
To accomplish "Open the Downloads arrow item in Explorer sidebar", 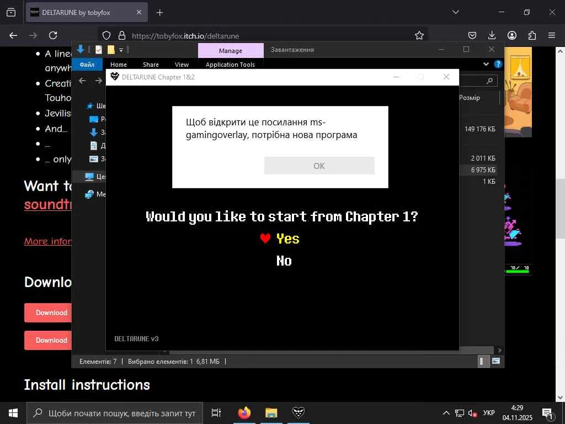I will [97, 132].
